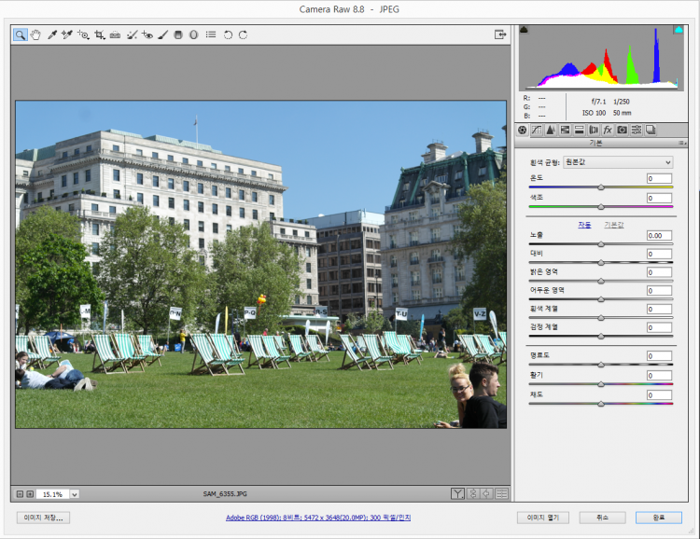Viewport: 700px width, 539px height.
Task: Open Adobe RGB workflow options link
Action: coord(318,517)
